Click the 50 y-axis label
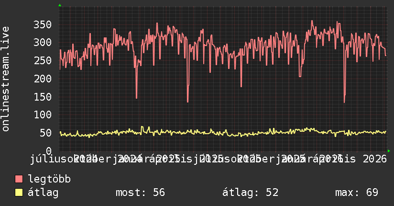The width and height of the screenshot is (394, 206). tap(45, 133)
